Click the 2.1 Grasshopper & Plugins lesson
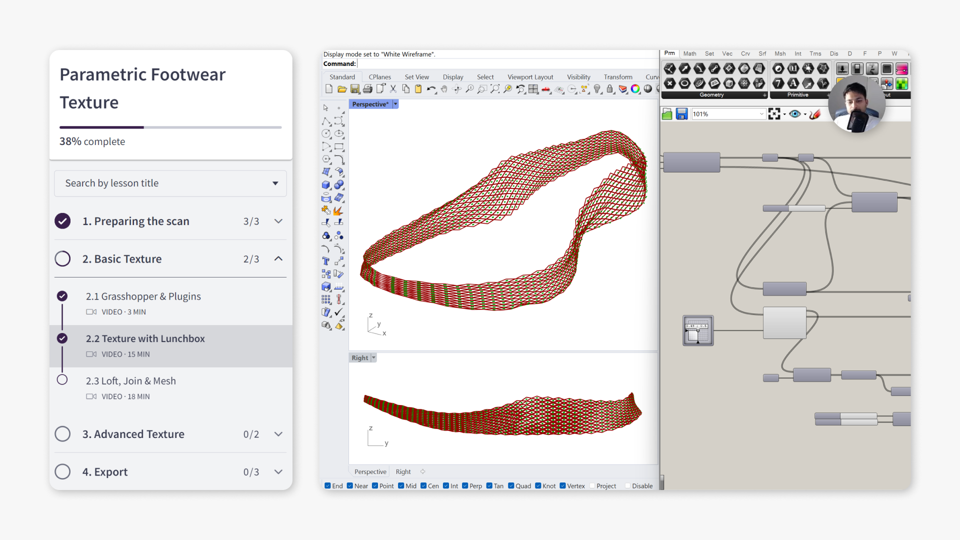 tap(143, 296)
